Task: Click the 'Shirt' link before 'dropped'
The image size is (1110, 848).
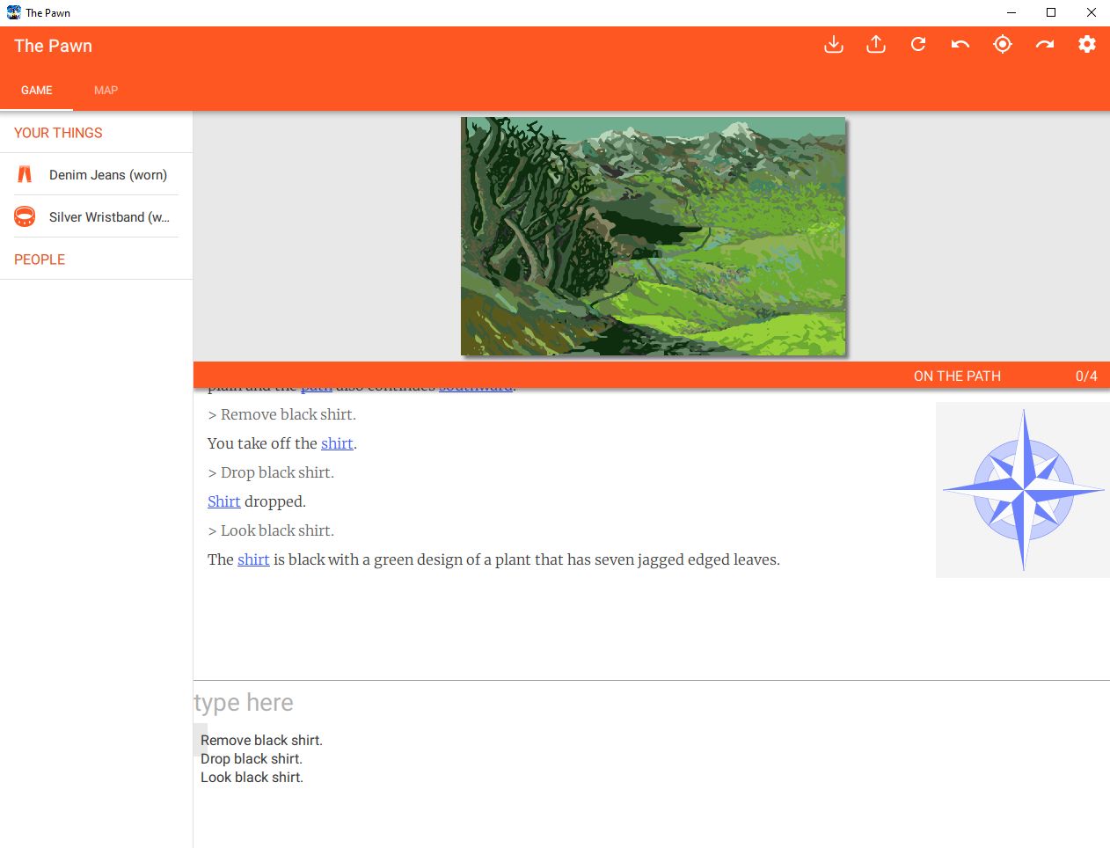Action: (223, 501)
